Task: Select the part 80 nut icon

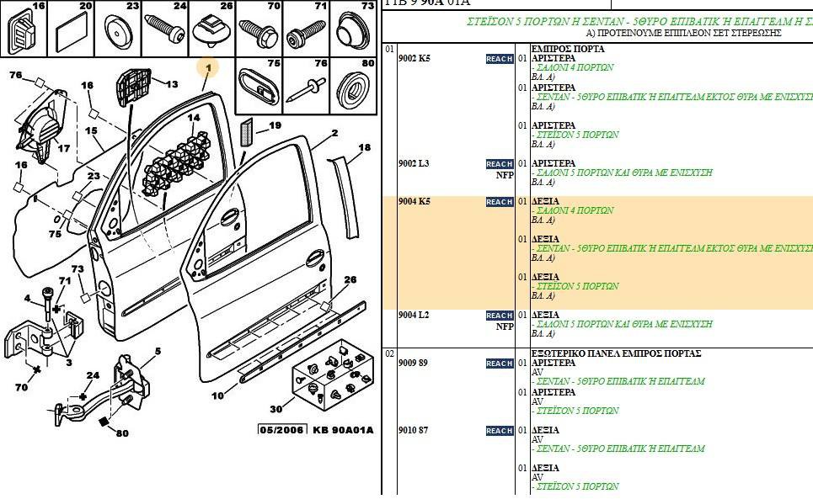Action: coord(353,85)
